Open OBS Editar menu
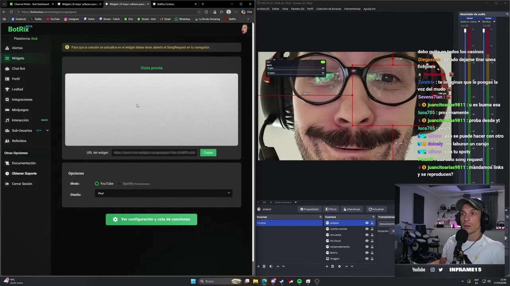The width and height of the screenshot is (510, 286). pyautogui.click(x=276, y=9)
